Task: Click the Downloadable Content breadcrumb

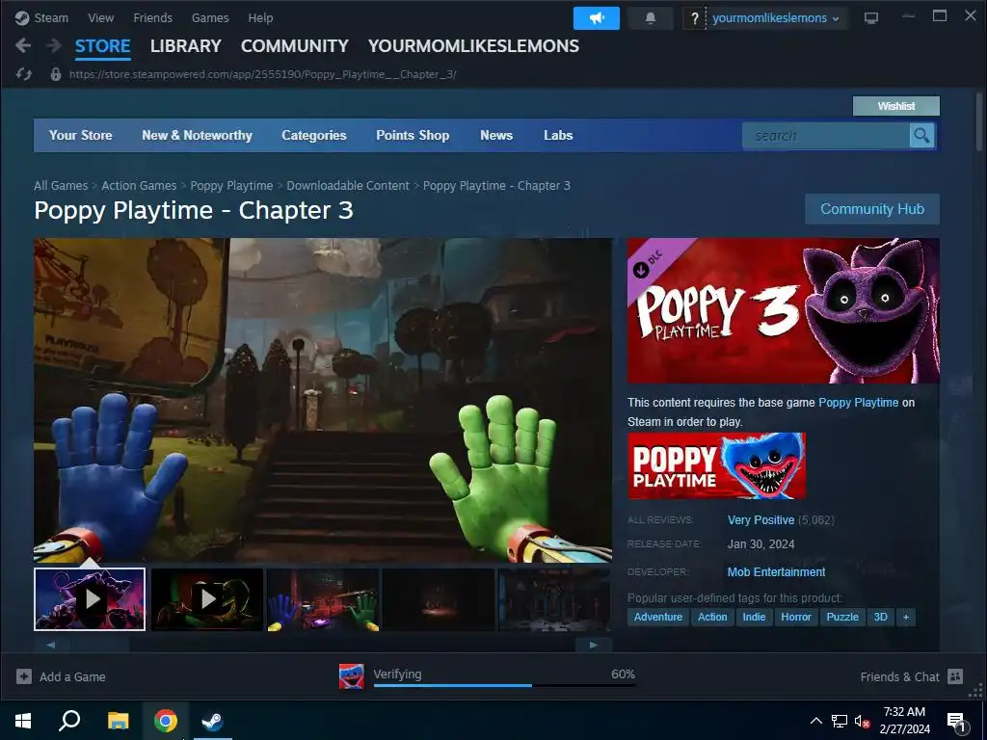Action: 348,186
